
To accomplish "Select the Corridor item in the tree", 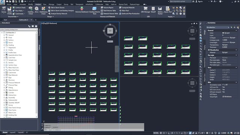I will click(11, 93).
